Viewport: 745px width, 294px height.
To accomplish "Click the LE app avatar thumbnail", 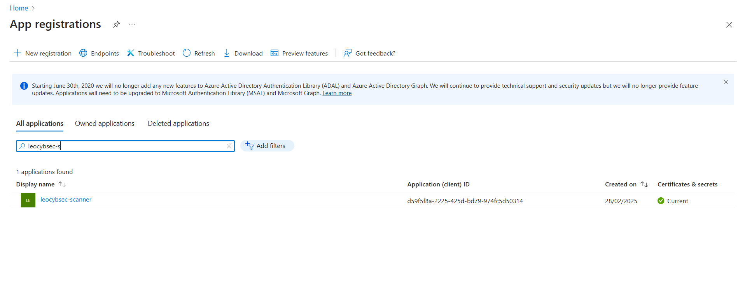I will 28,200.
